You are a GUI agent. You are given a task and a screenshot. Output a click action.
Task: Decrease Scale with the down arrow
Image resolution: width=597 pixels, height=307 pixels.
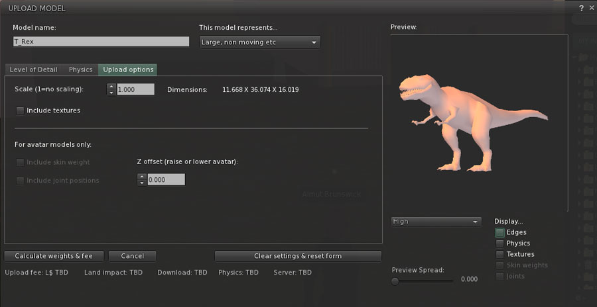[x=111, y=92]
